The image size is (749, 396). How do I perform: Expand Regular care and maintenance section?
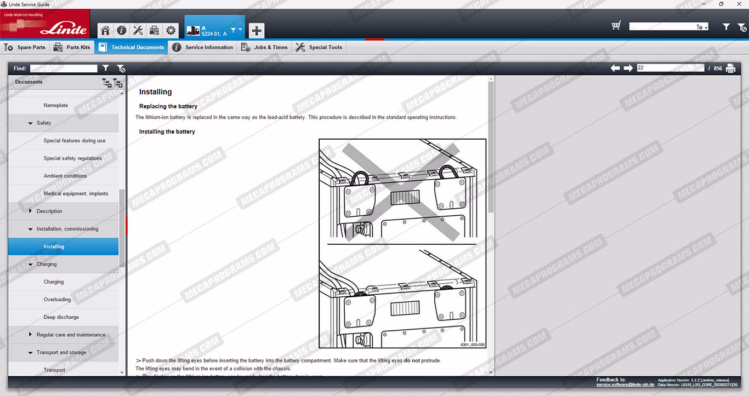30,335
